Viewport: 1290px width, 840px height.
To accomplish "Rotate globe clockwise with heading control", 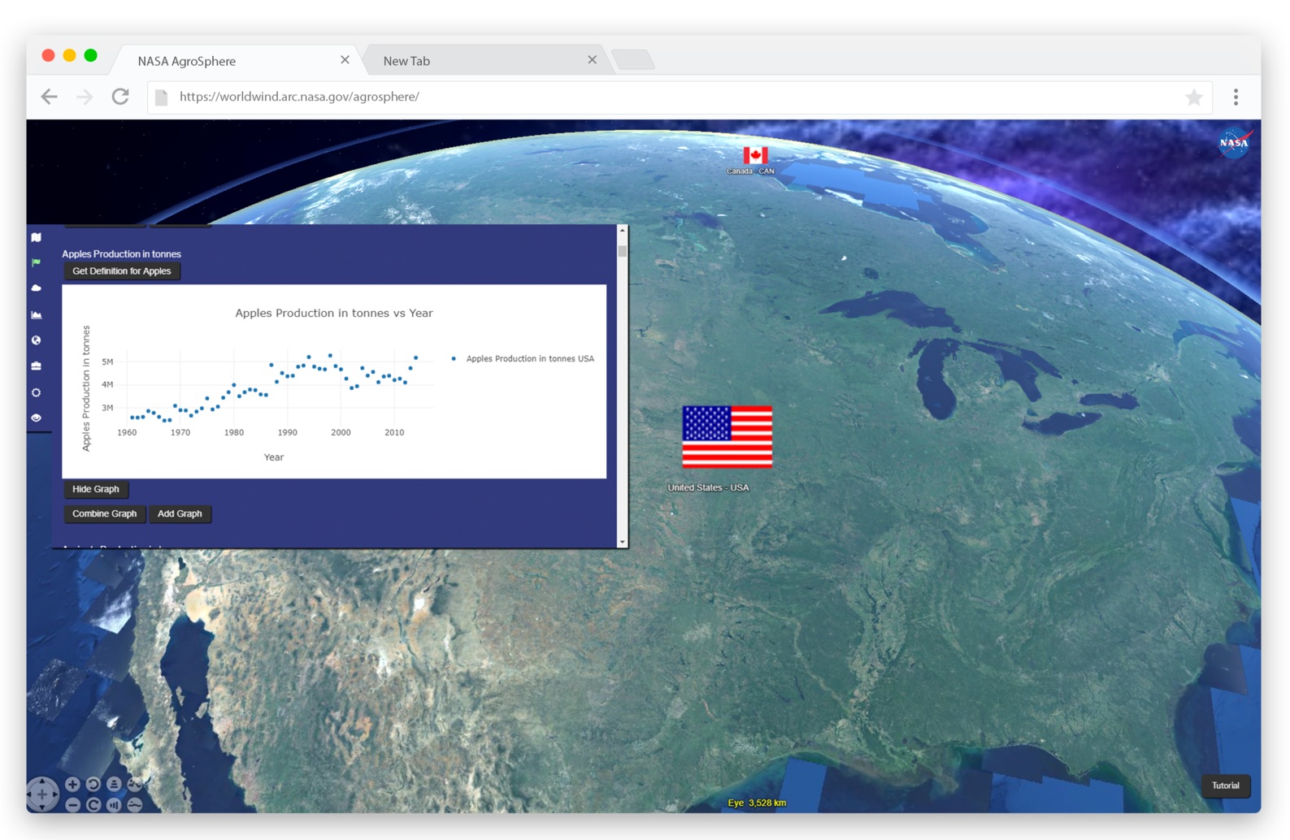I will 93,804.
